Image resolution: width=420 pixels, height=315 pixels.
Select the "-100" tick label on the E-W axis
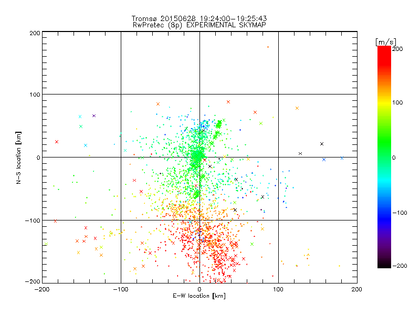point(121,289)
